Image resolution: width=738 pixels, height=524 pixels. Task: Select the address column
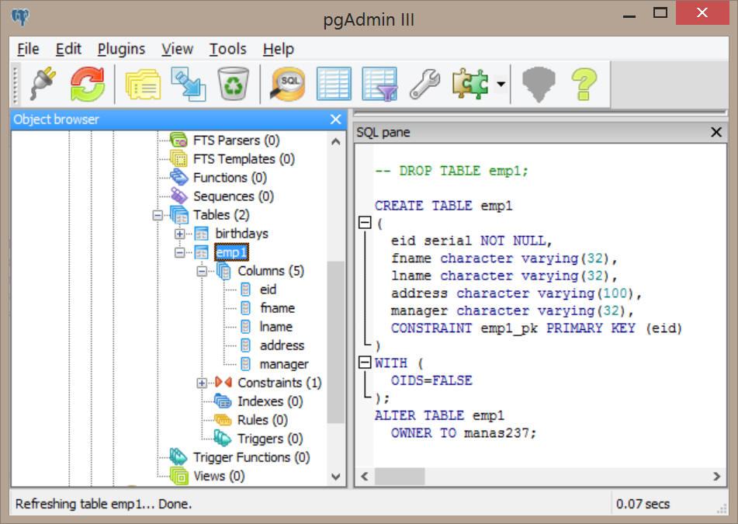click(x=282, y=345)
